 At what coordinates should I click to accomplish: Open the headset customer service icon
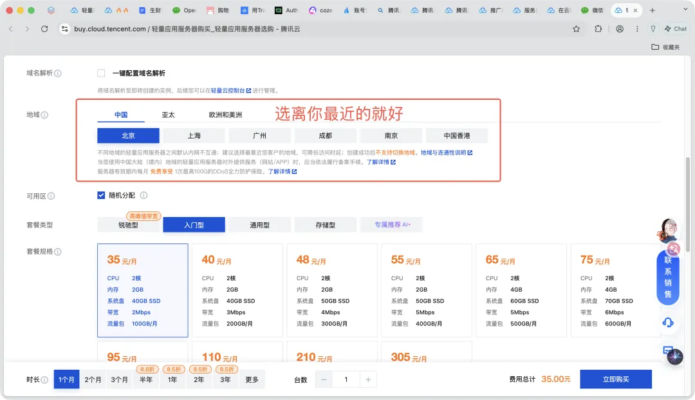coord(668,323)
